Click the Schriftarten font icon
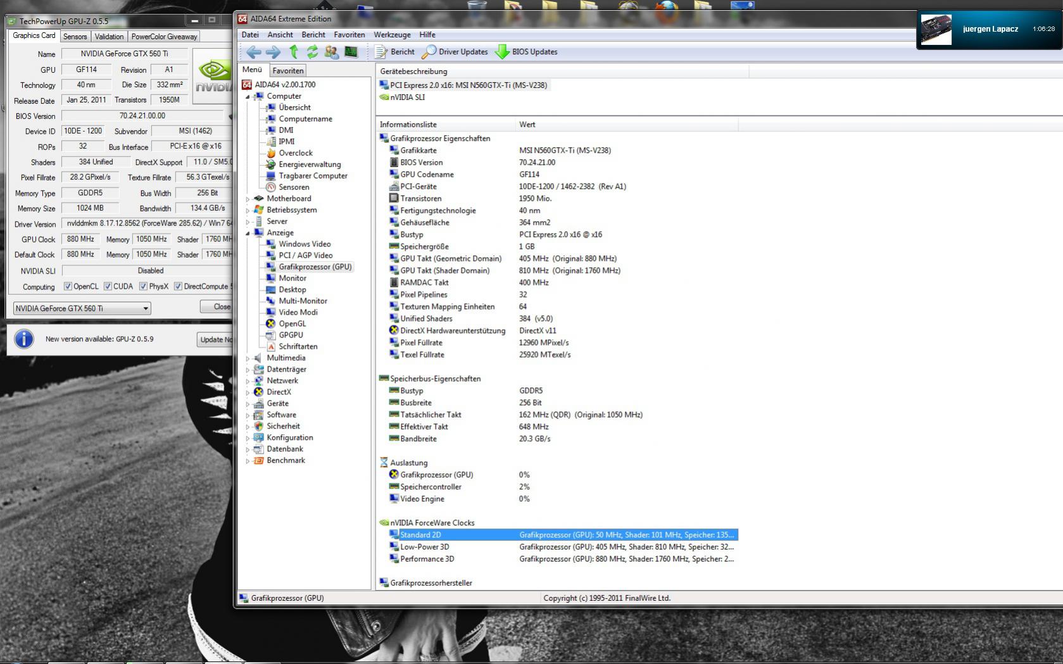This screenshot has height=664, width=1063. 271,347
